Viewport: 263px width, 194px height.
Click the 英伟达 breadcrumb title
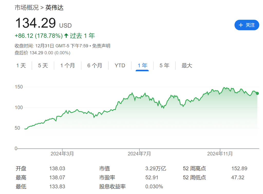pos(54,7)
